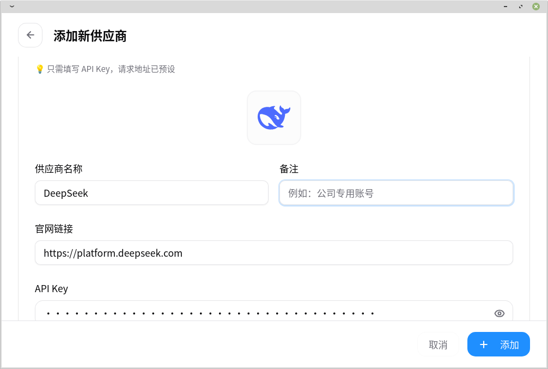
Task: Reveal the API Key with eye icon
Action: coord(500,313)
